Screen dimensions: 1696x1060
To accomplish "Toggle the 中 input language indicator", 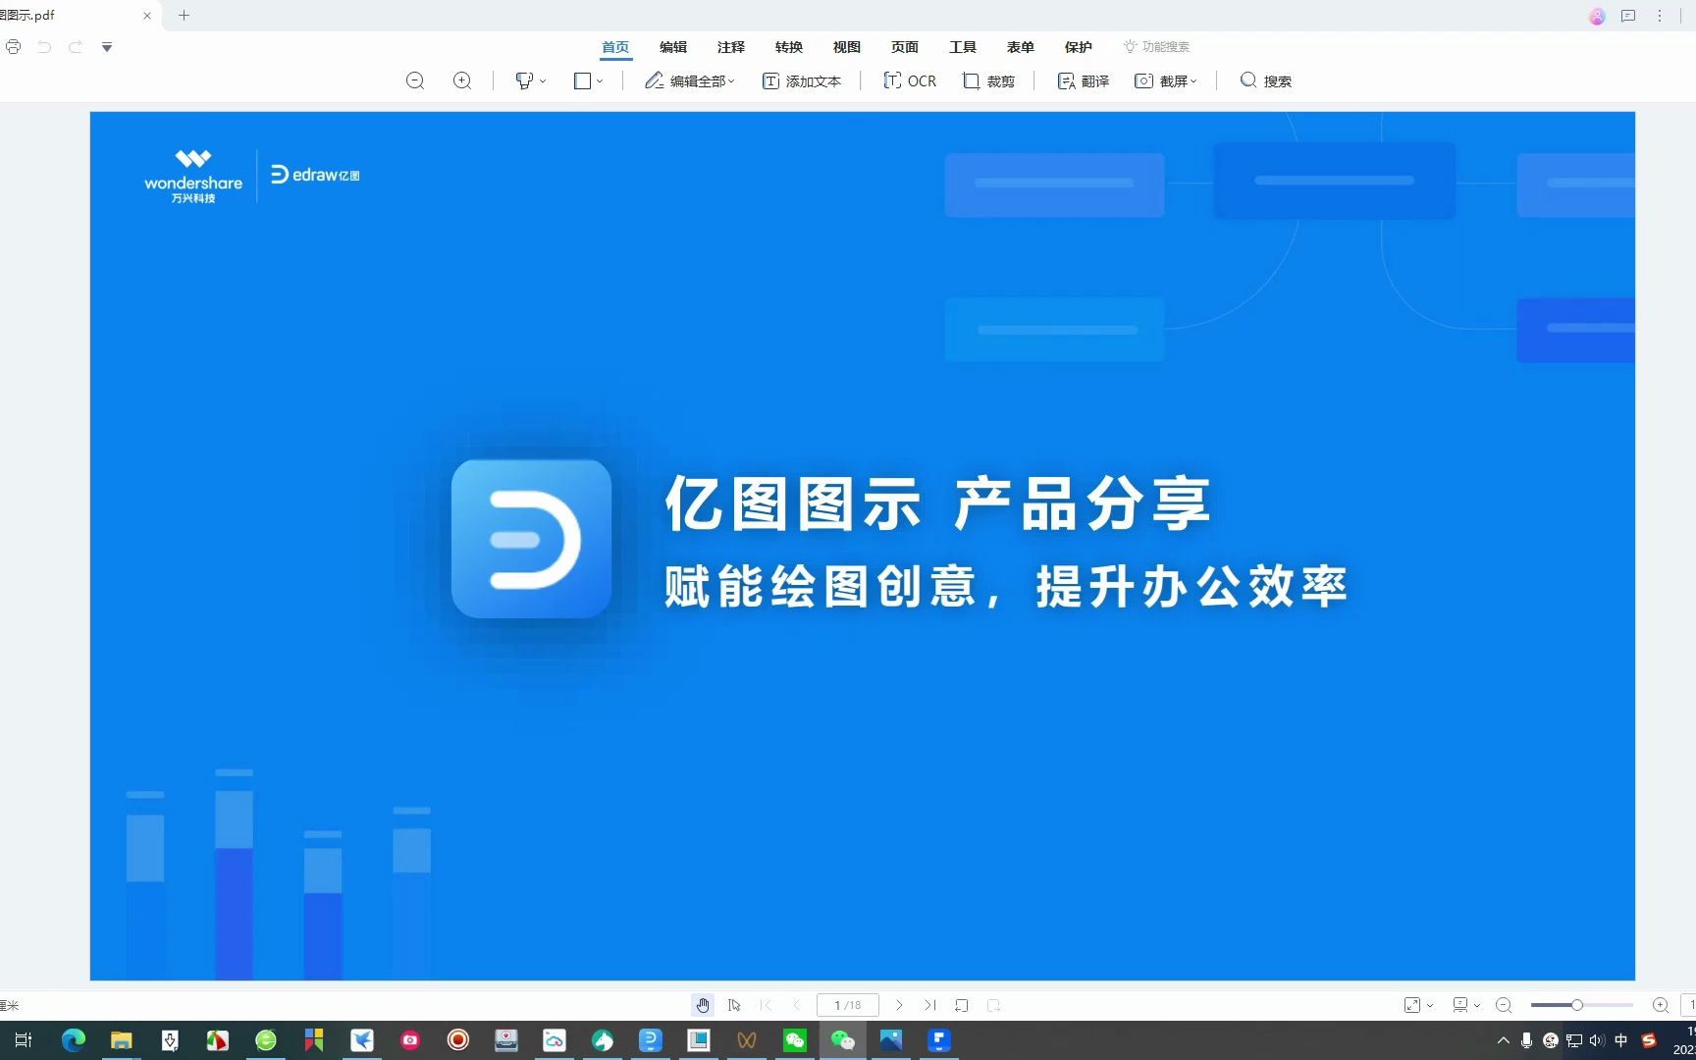I will (1620, 1040).
